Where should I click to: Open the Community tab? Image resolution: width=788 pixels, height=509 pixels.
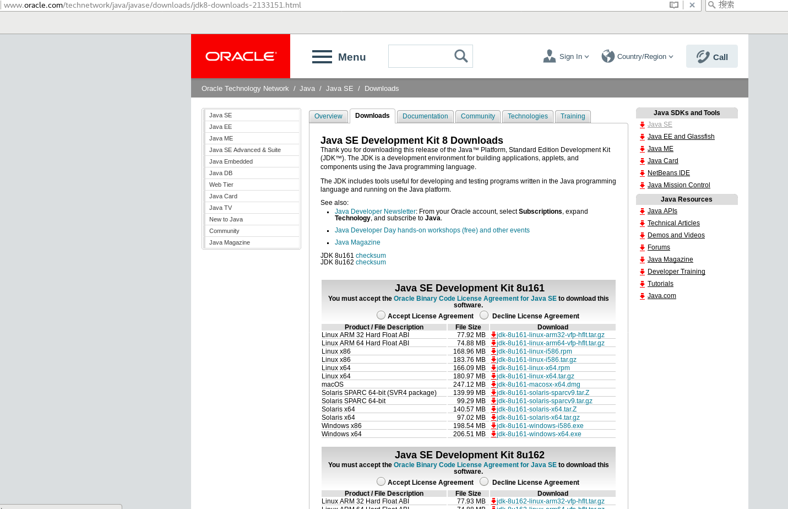pos(478,116)
